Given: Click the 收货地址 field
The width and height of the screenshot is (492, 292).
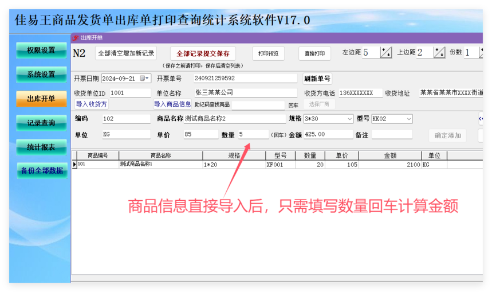Looking at the screenshot, I should (451, 93).
